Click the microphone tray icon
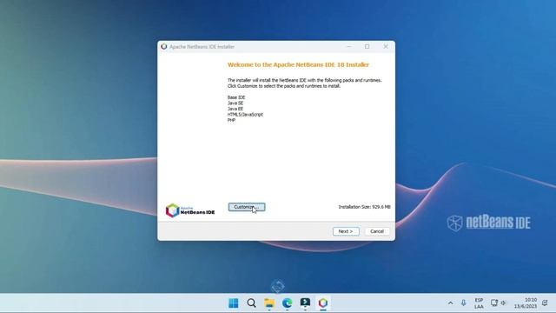 [463, 303]
